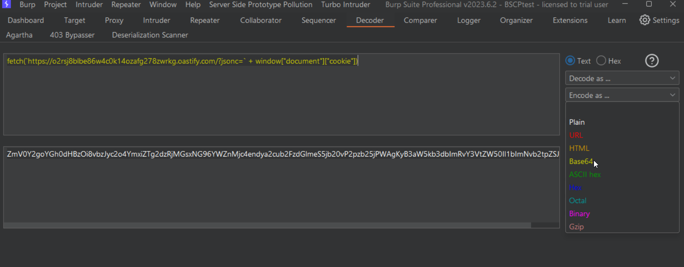This screenshot has height=267, width=684.
Task: Choose Gzip encoding option
Action: tap(576, 227)
